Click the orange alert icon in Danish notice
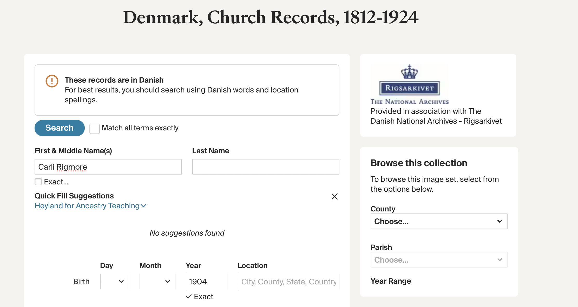 (52, 81)
